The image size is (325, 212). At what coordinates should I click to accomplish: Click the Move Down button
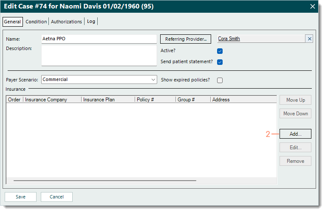[295, 114]
